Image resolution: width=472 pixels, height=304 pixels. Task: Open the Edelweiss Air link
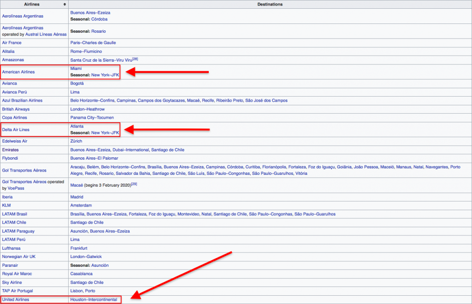tap(15, 141)
